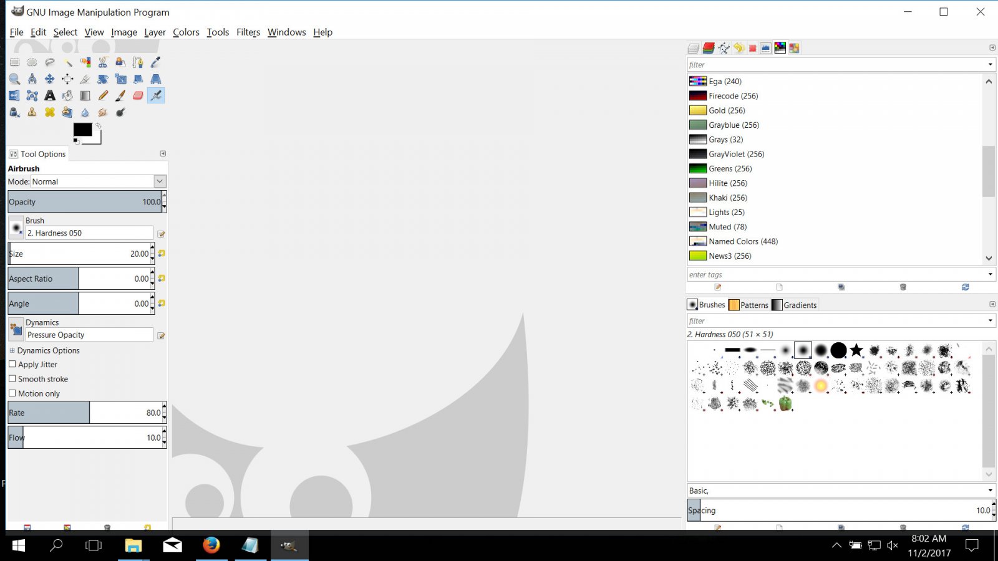Select the Flip tool

[14, 95]
